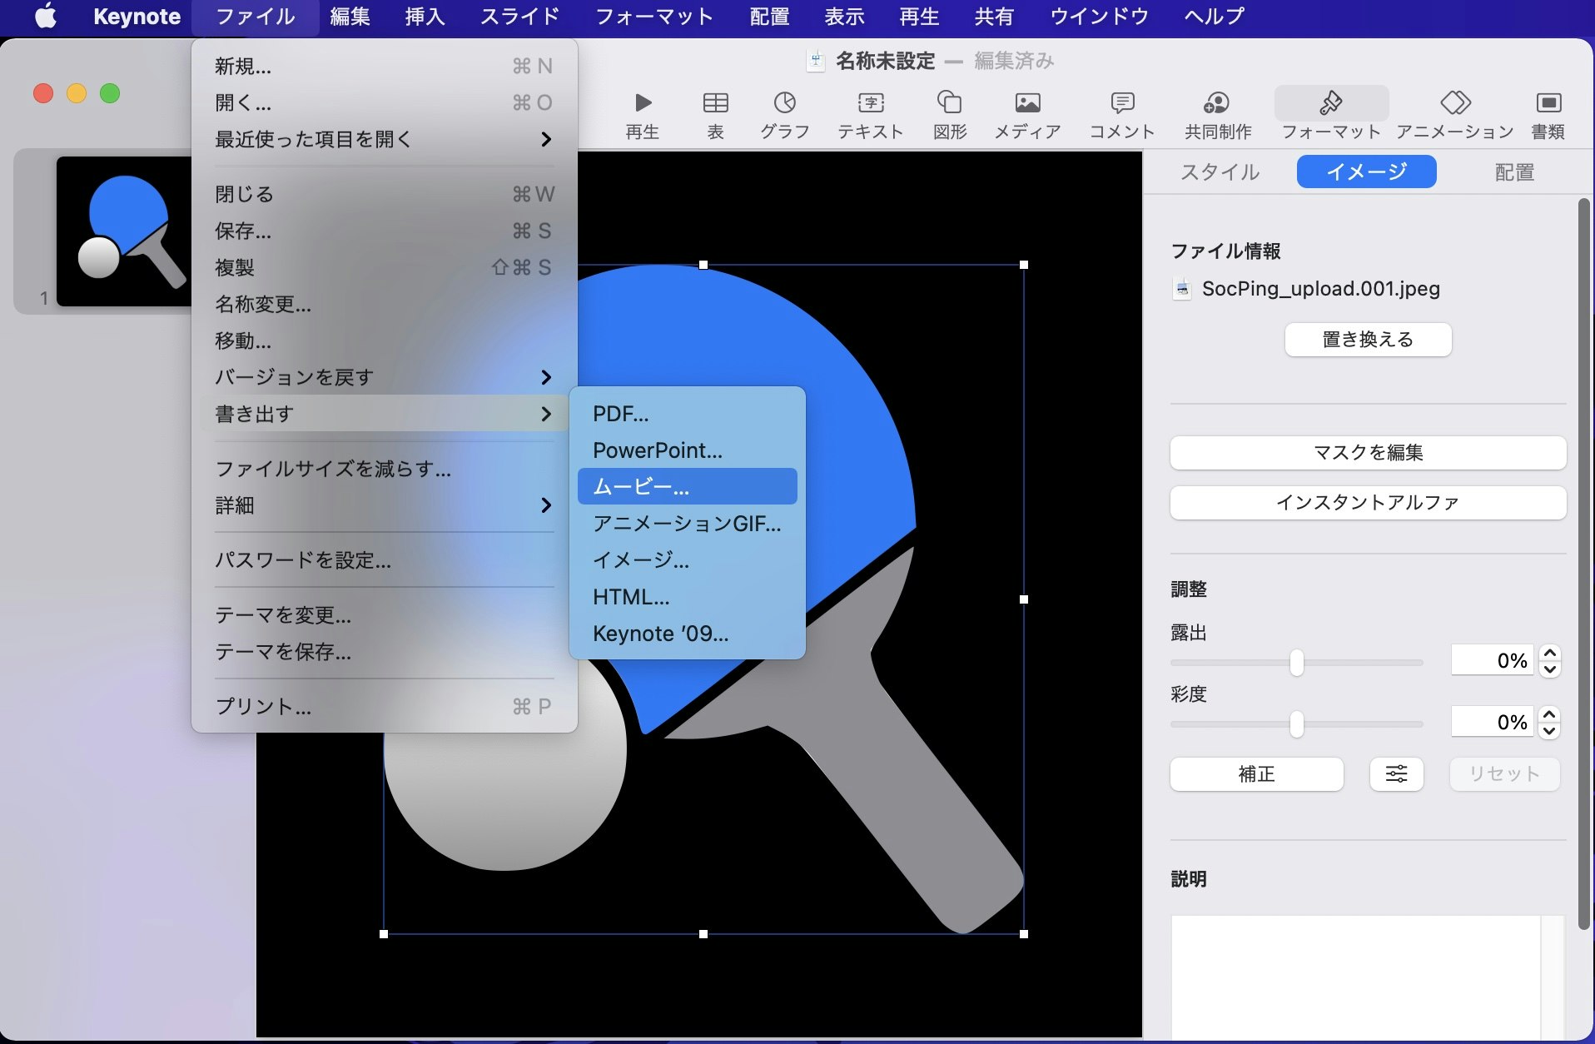Viewport: 1595px width, 1044px height.
Task: Open the Media (メディア) toolbar icon
Action: (x=1027, y=103)
